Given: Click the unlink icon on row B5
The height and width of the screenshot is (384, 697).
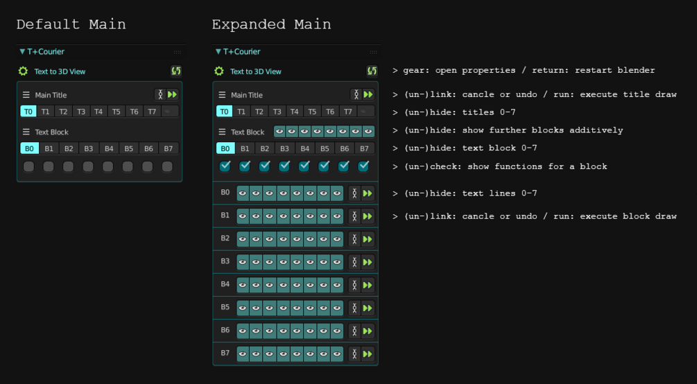Looking at the screenshot, I should (354, 308).
